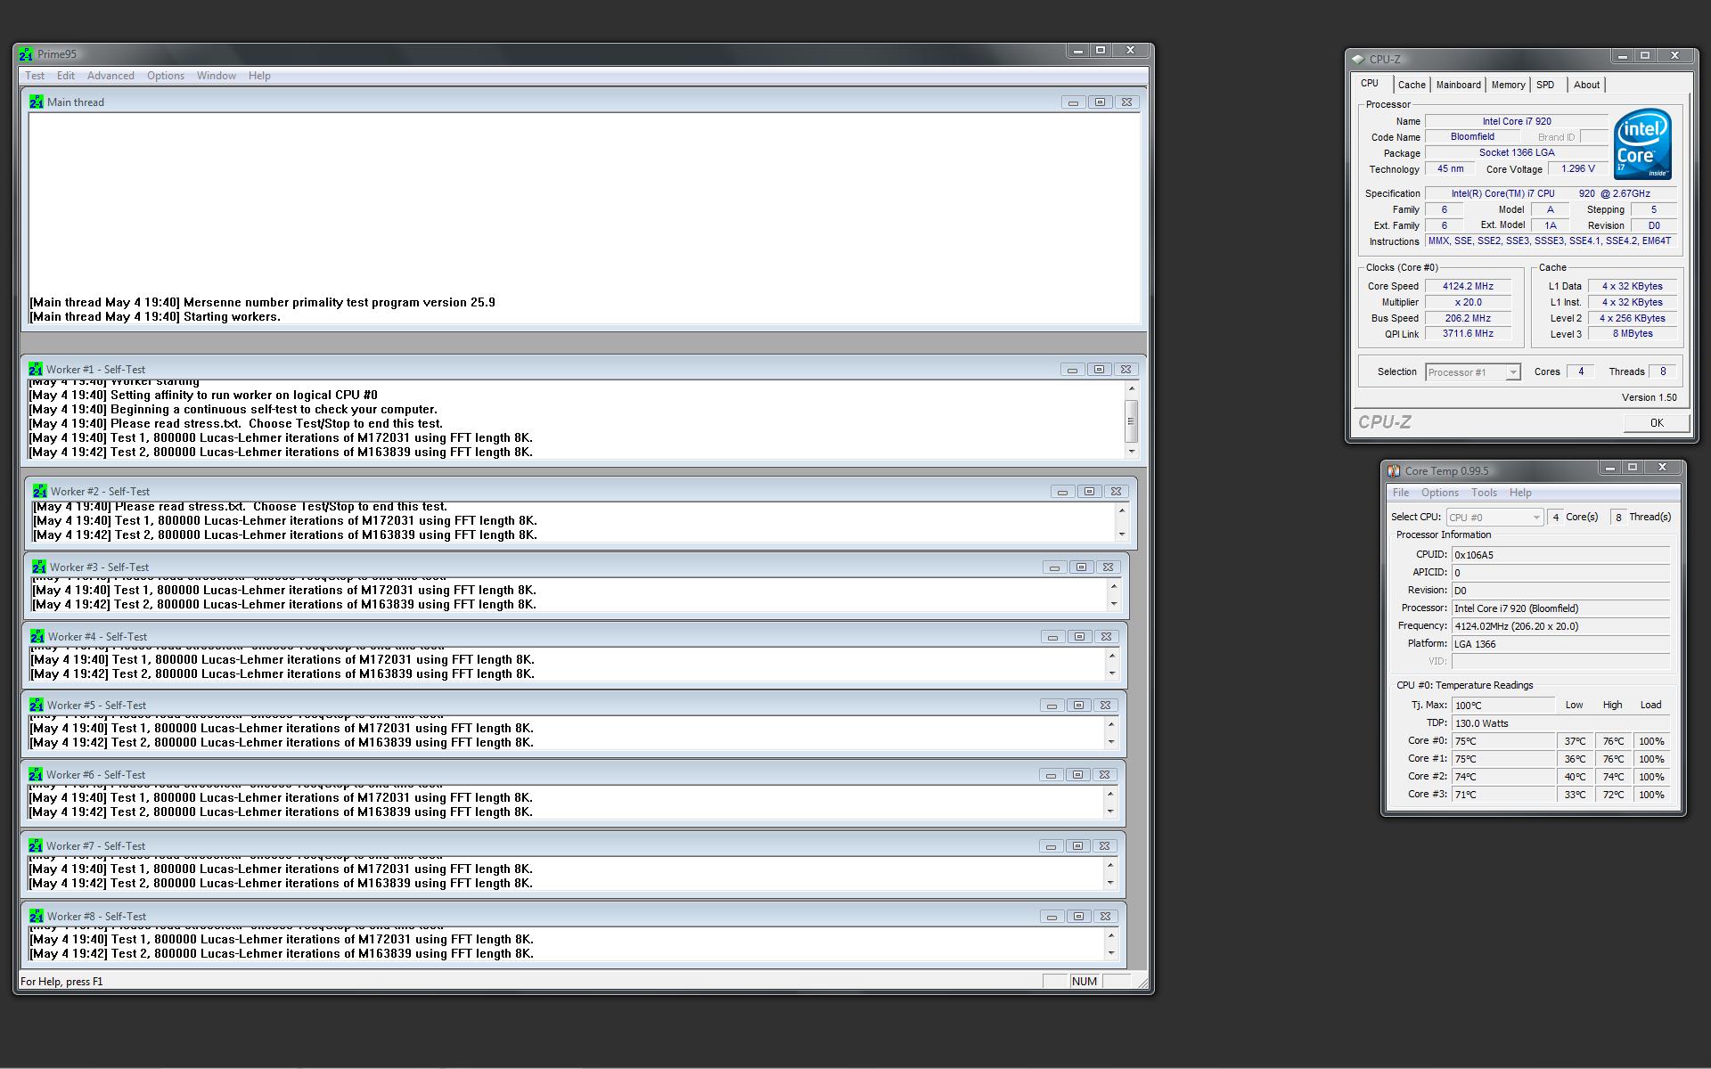The height and width of the screenshot is (1069, 1711).
Task: Open the Help menu in Prime95
Action: 259,76
